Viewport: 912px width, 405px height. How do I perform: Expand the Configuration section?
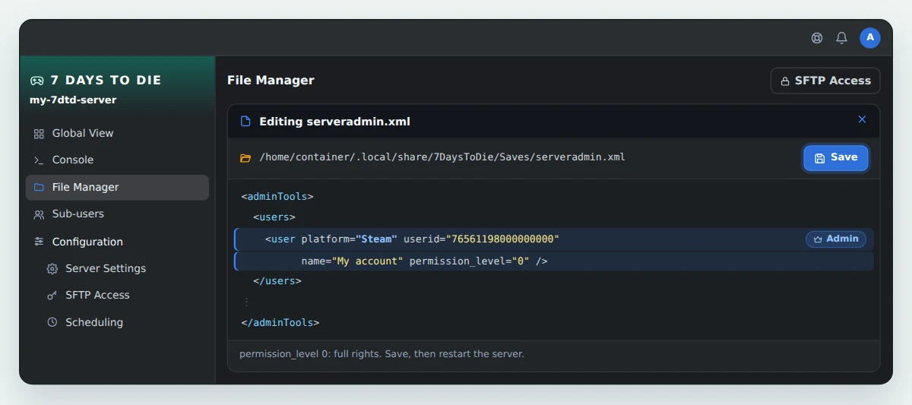pos(117,242)
